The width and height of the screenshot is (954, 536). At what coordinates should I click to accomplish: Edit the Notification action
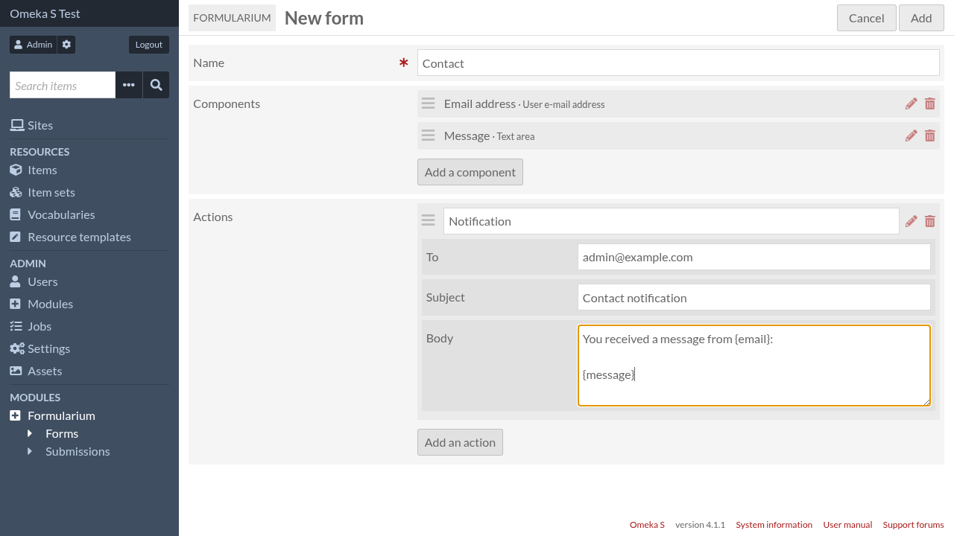[x=911, y=220]
